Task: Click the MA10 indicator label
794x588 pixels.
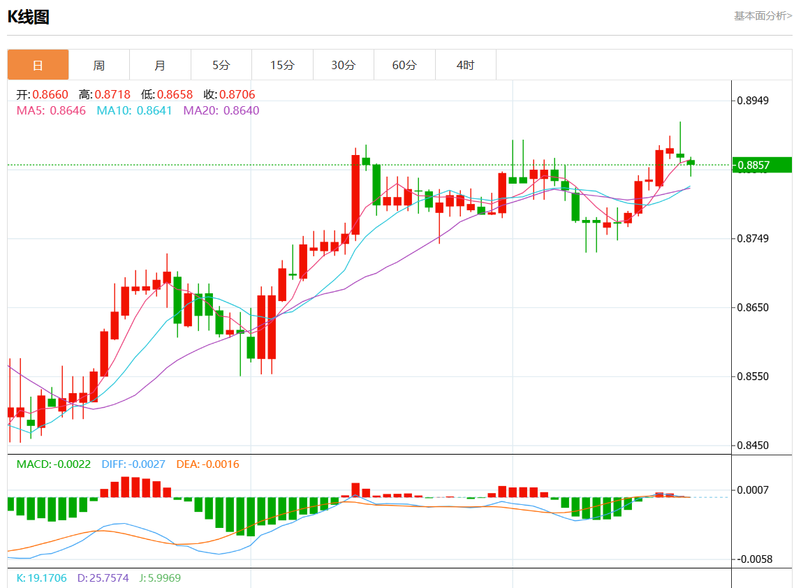Action: coord(134,110)
